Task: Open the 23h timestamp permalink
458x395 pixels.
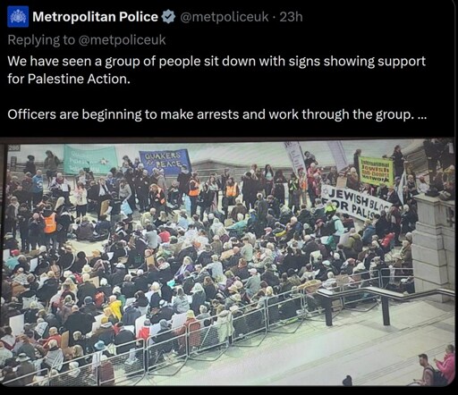Action: click(291, 17)
